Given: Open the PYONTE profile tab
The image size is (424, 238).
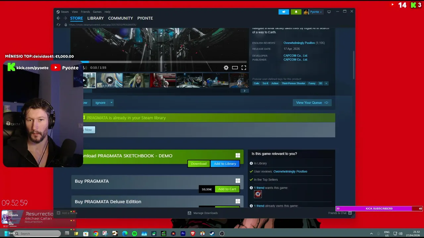Looking at the screenshot, I should click(x=145, y=18).
